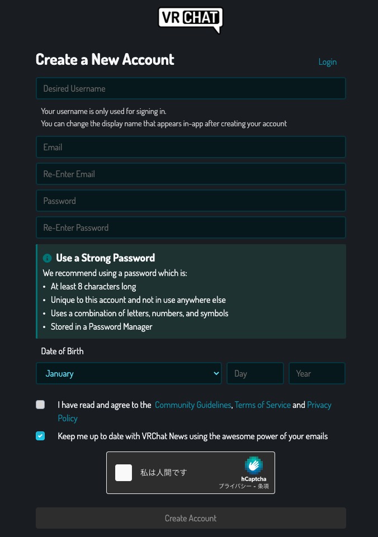Check the agree to Community Guidelines checkbox
The image size is (378, 537).
40,405
